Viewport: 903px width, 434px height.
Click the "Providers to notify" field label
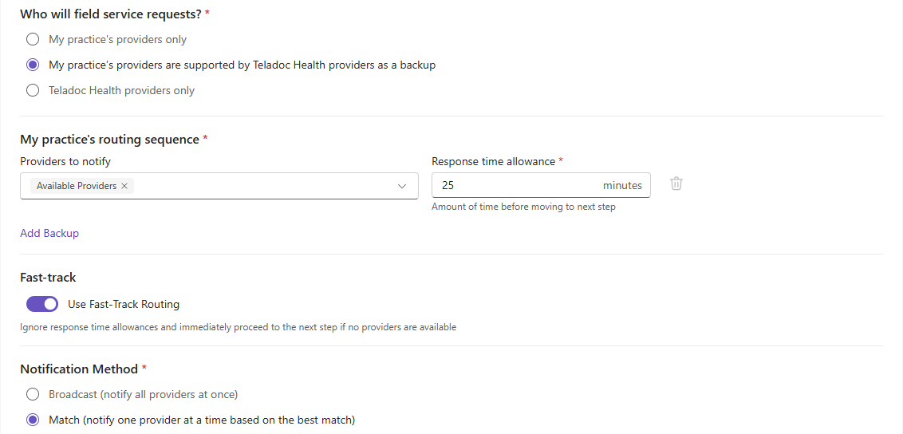(x=65, y=162)
